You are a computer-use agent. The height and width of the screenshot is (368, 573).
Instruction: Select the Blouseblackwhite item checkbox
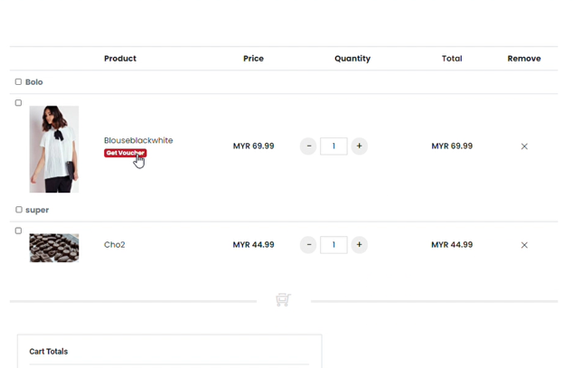click(18, 103)
